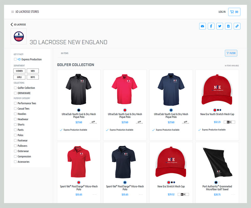
Task: Choose white swatch on Golf Towel
Action: pos(219,182)
